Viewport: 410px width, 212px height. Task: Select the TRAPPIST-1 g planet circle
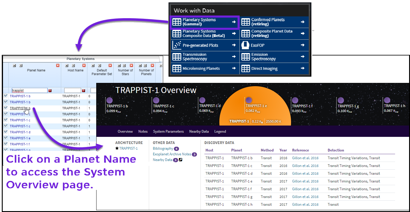341,100
